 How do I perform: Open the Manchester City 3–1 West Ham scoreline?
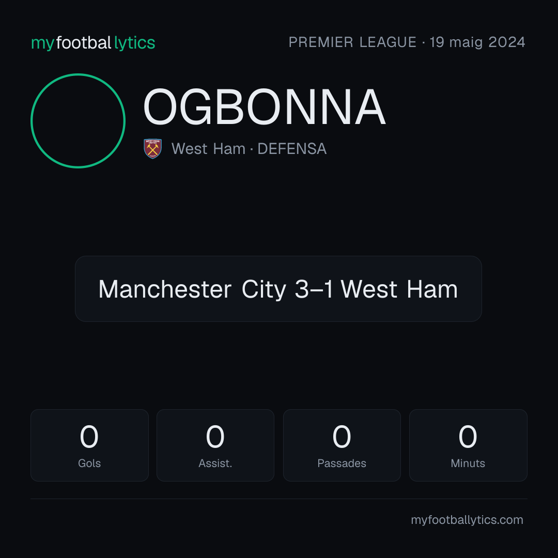click(278, 289)
